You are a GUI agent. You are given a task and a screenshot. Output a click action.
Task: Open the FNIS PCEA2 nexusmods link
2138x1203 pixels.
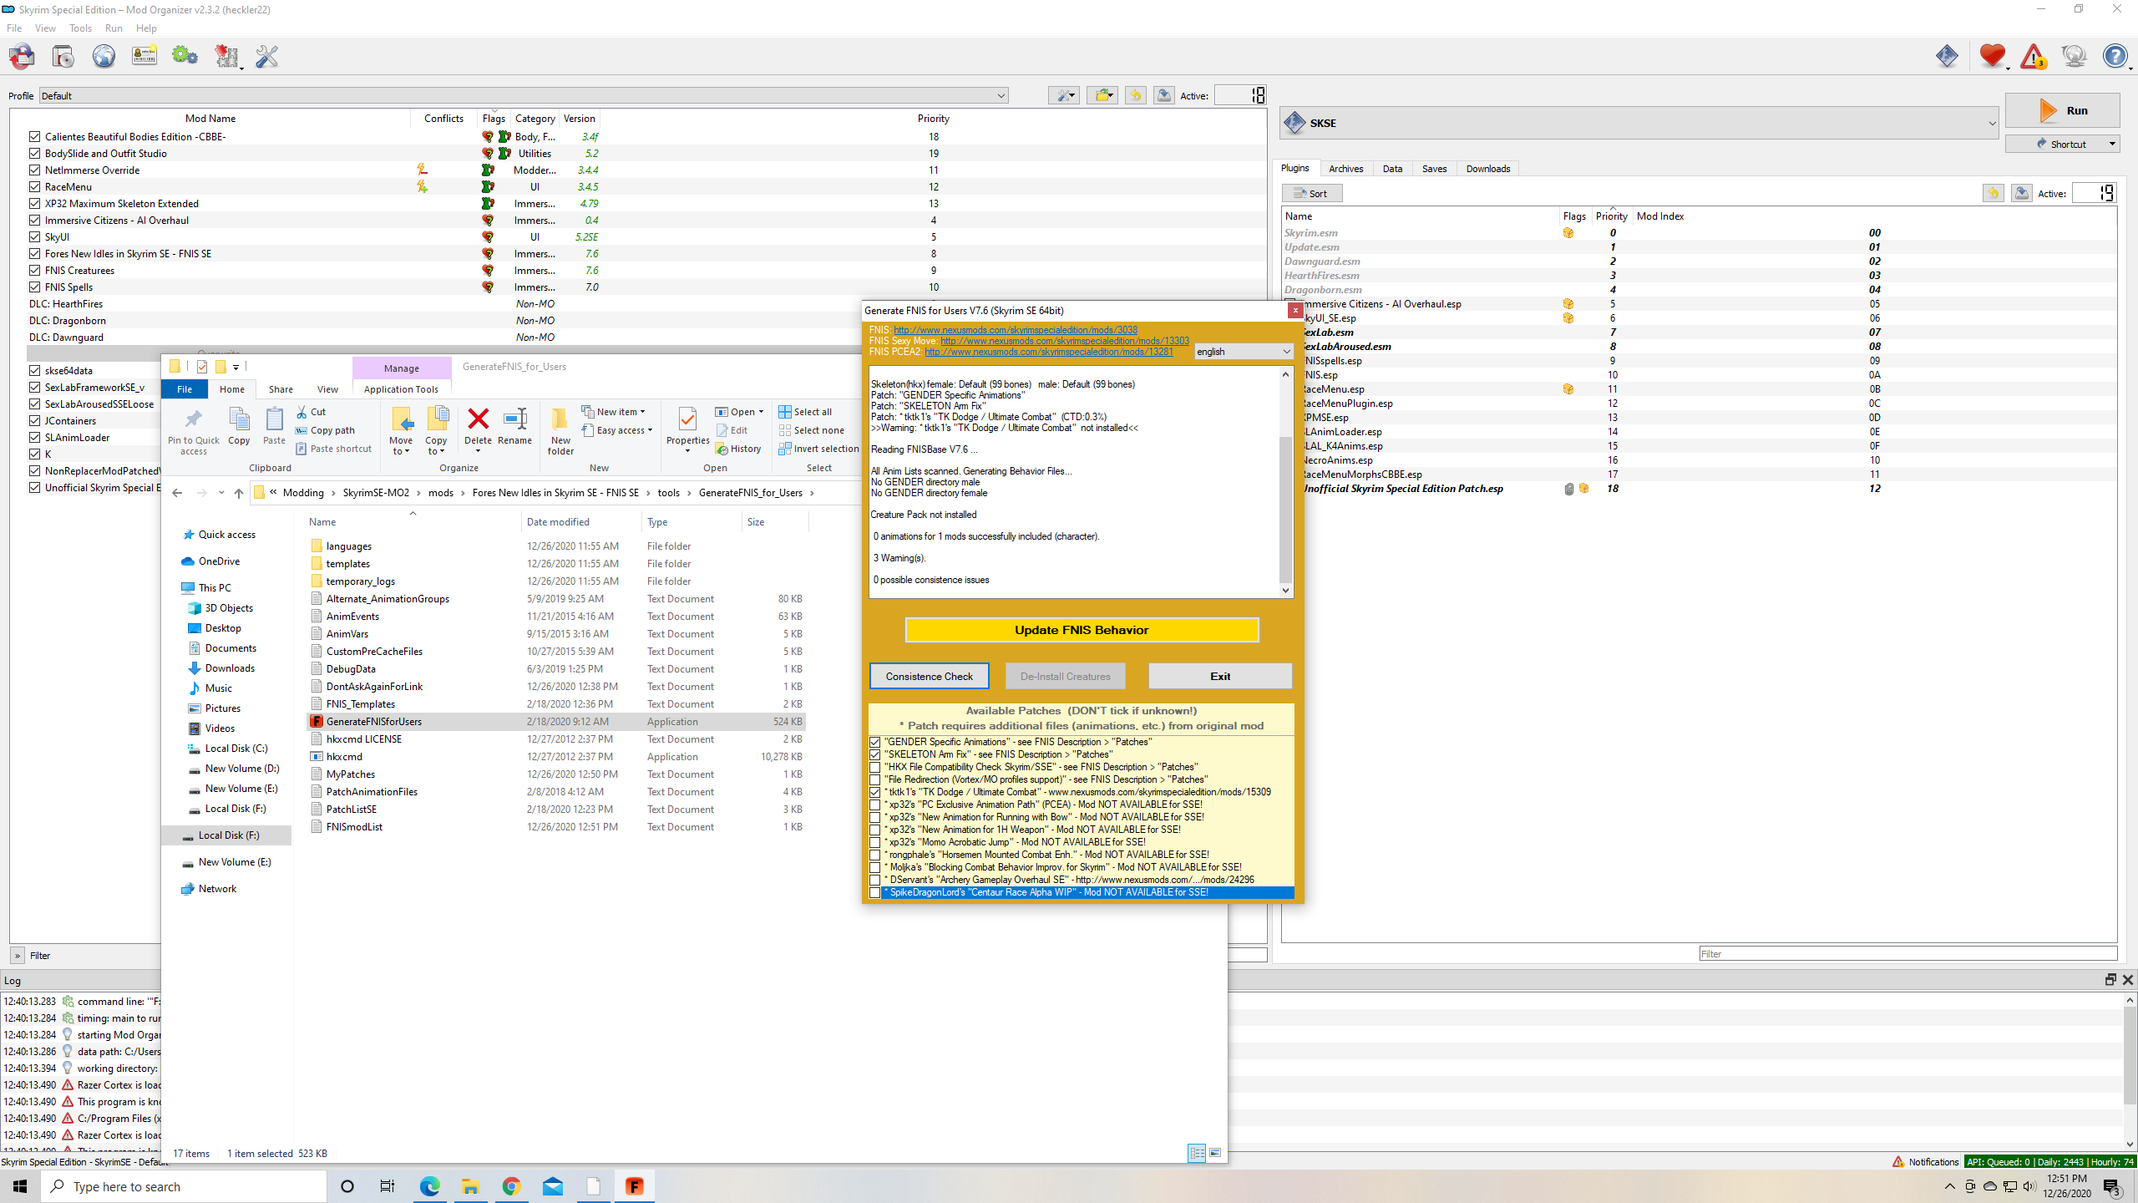(1048, 352)
